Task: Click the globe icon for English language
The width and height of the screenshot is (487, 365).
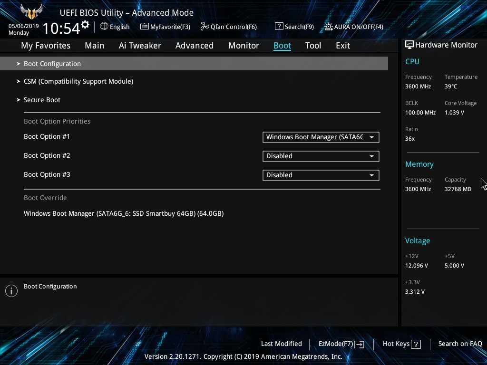Action: point(104,27)
